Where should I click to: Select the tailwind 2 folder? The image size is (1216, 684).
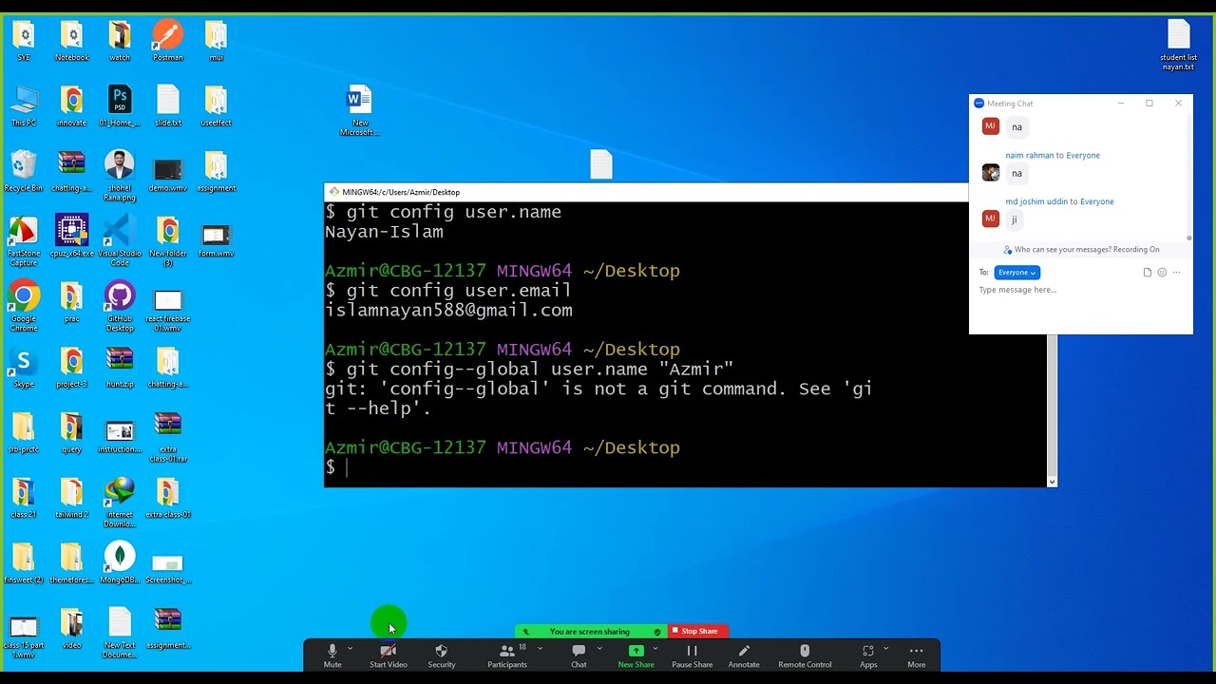click(72, 498)
